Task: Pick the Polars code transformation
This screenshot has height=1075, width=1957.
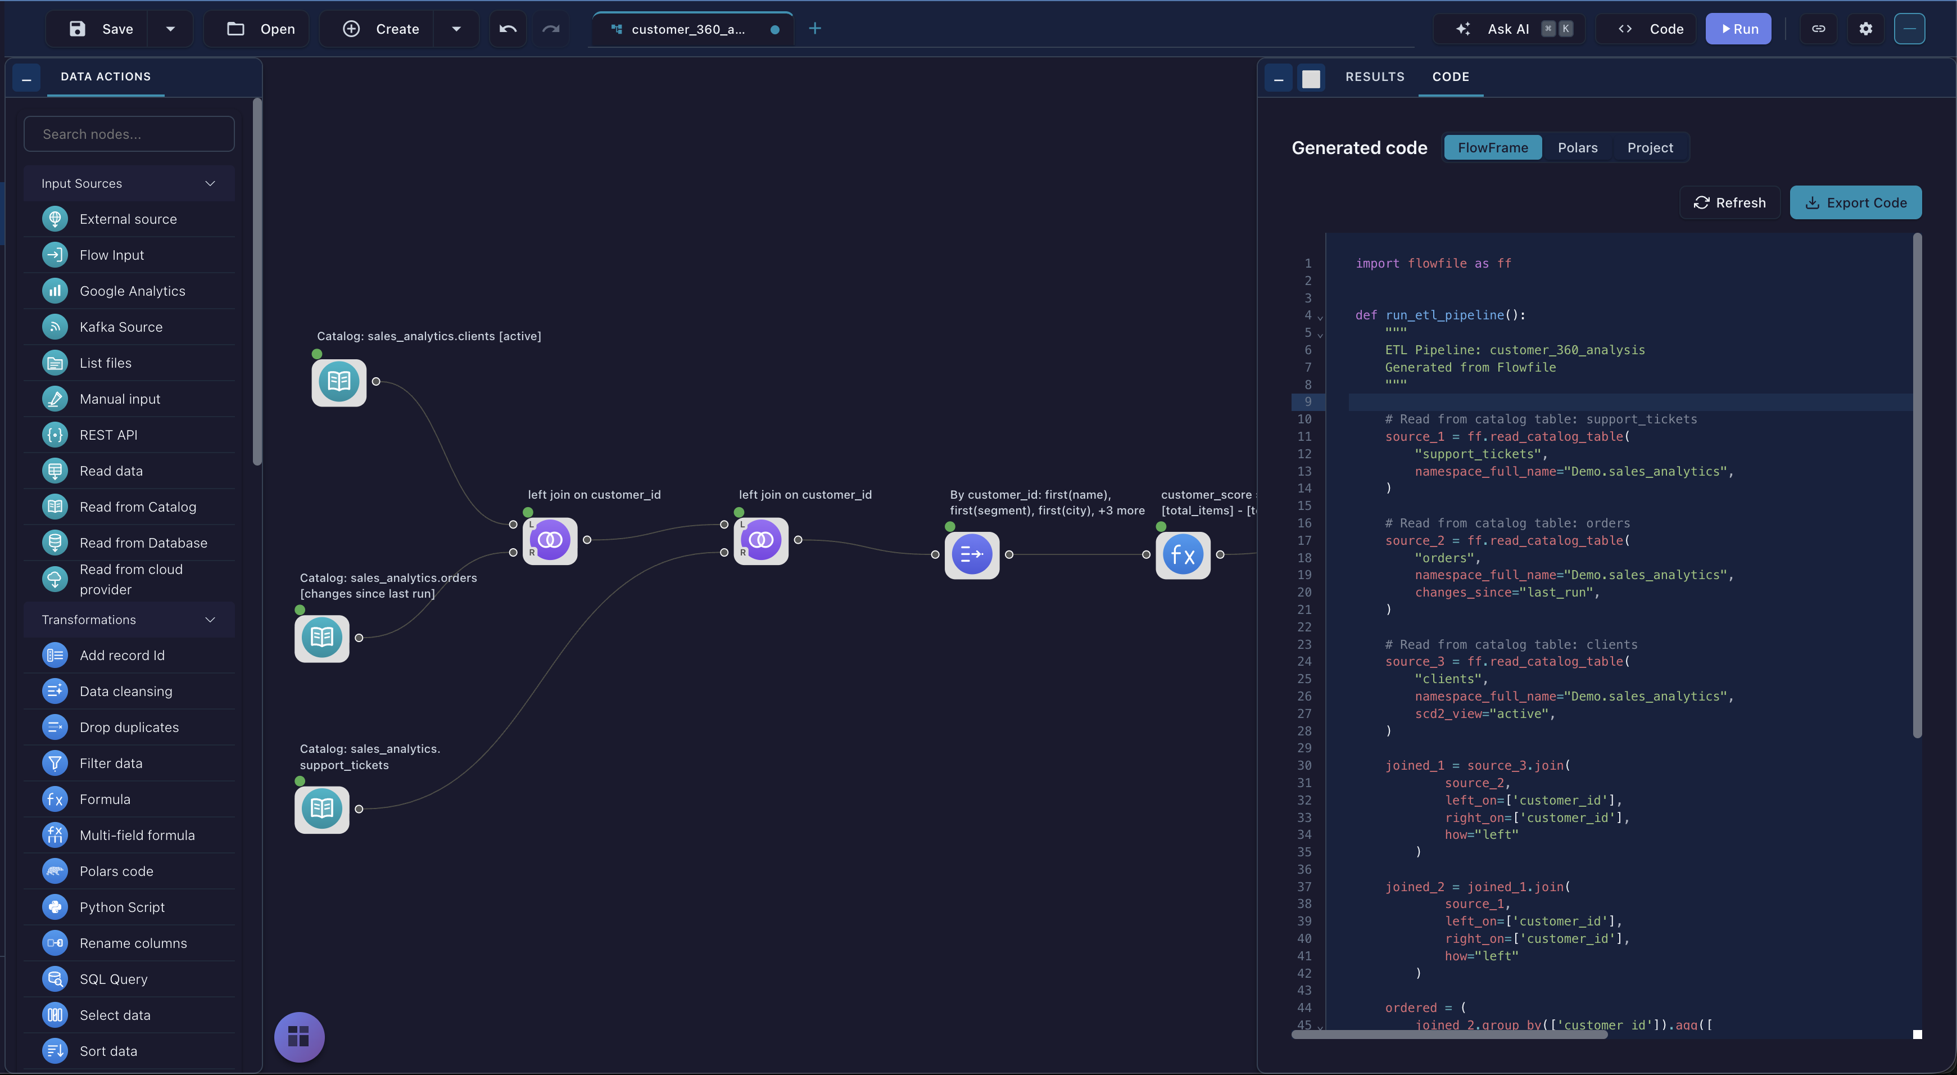Action: tap(129, 871)
